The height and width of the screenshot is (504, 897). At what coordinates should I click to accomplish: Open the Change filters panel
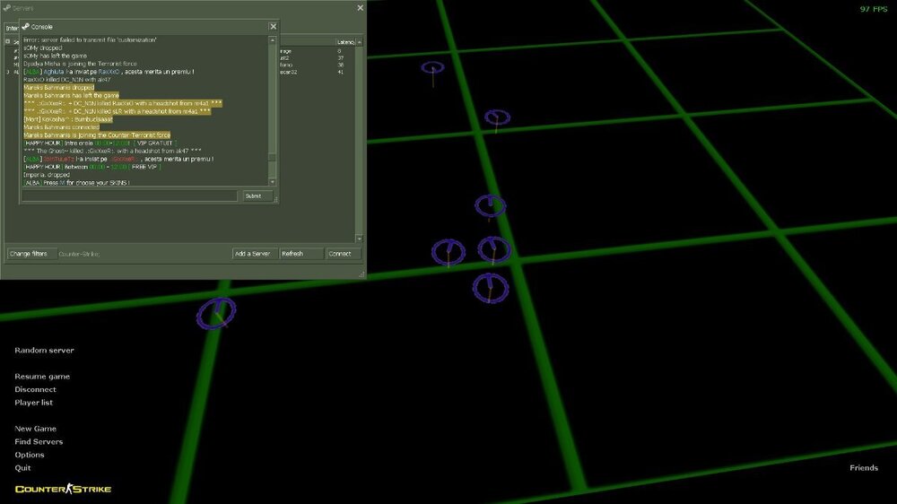(x=28, y=254)
